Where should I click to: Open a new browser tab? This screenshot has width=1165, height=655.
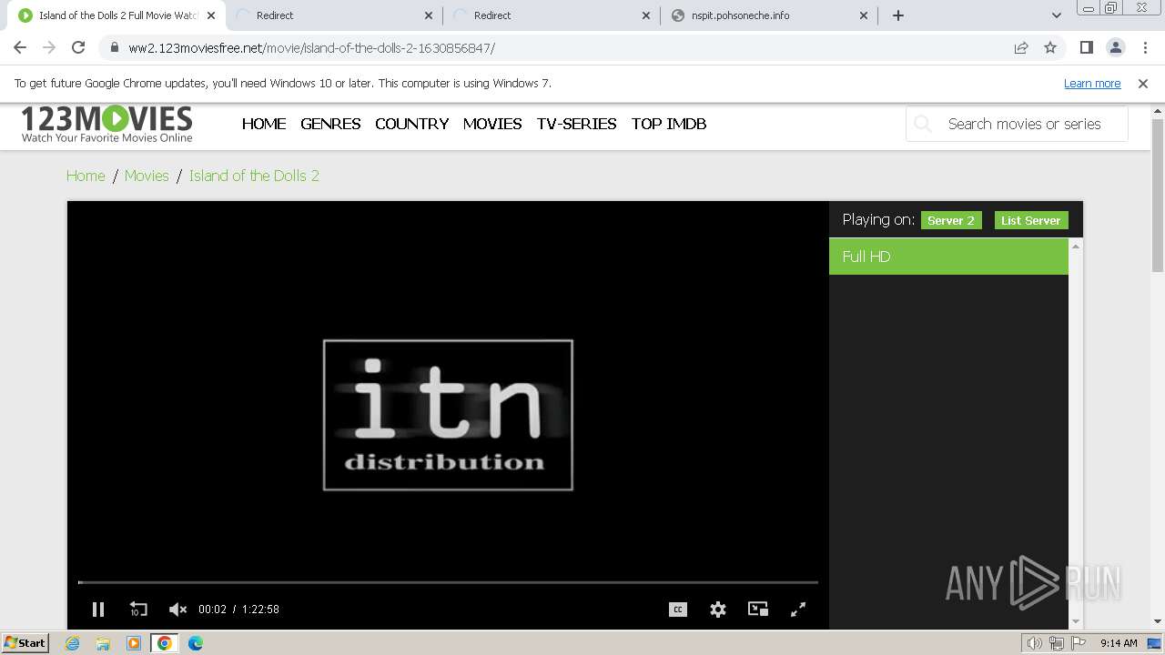898,15
